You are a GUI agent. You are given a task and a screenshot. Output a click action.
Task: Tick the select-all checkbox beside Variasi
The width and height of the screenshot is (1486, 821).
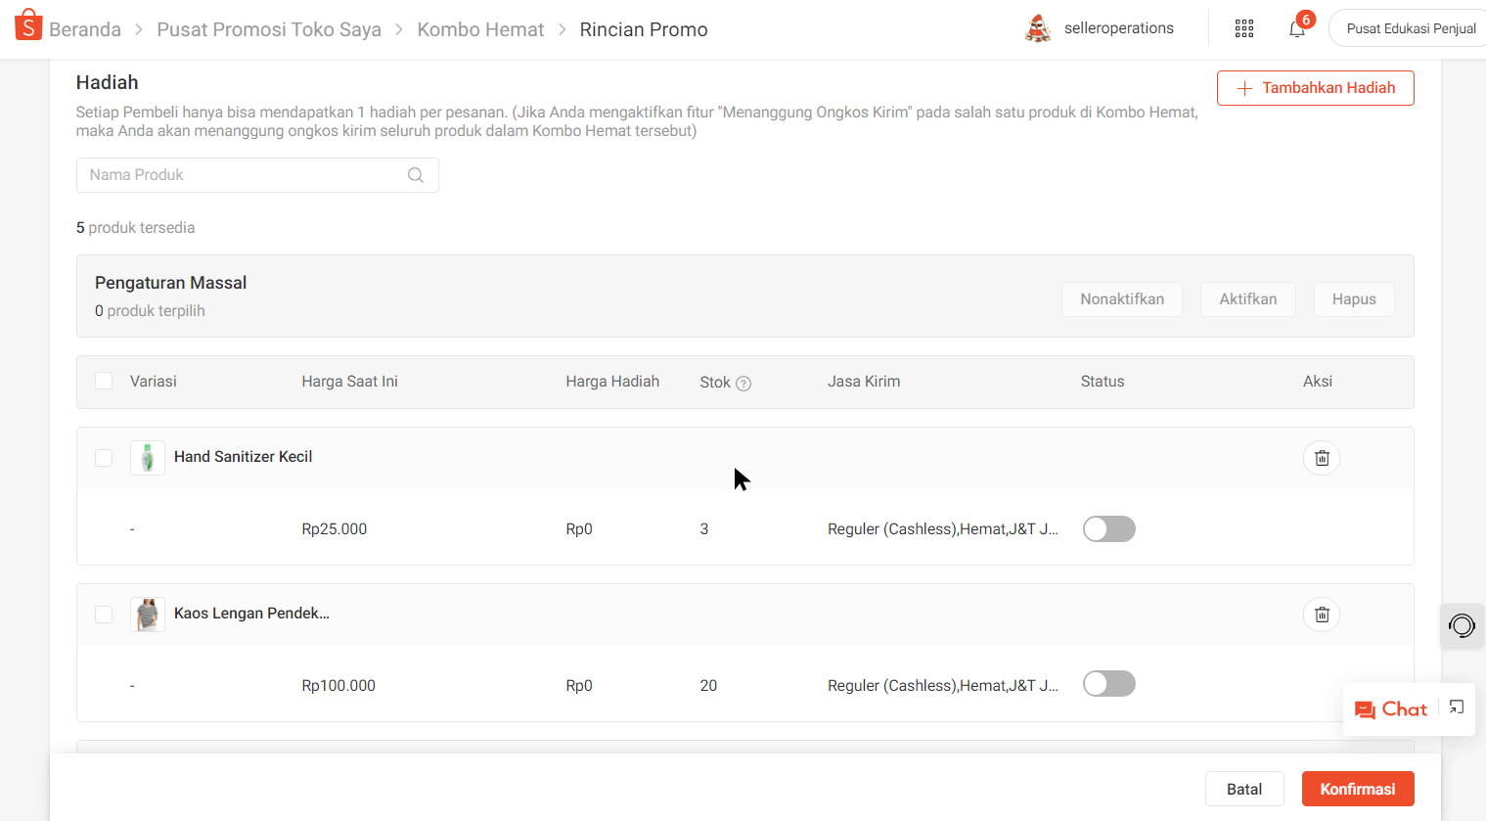click(x=104, y=382)
